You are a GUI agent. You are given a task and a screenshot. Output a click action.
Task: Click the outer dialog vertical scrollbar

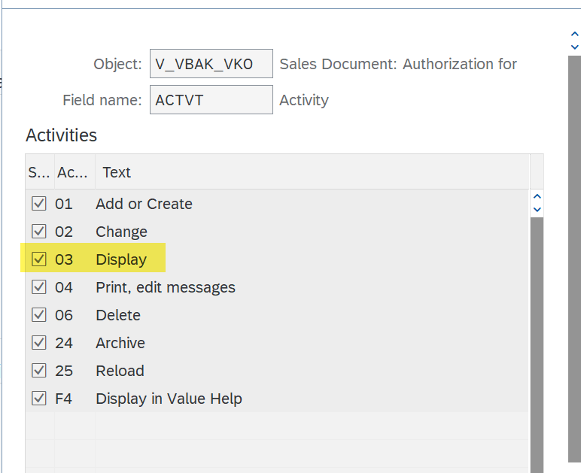pos(574,256)
